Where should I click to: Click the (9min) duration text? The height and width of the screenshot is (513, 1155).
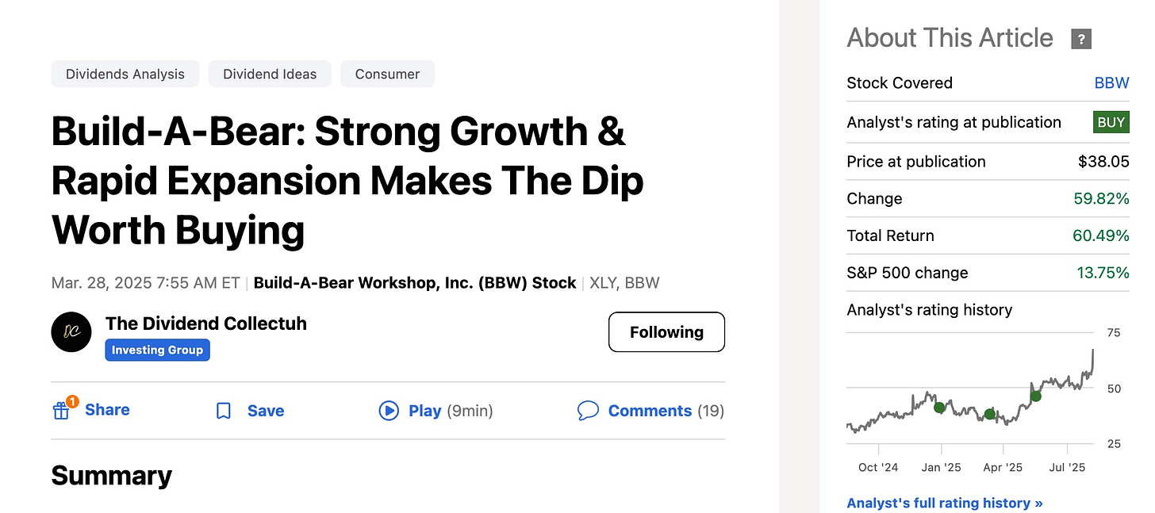470,411
